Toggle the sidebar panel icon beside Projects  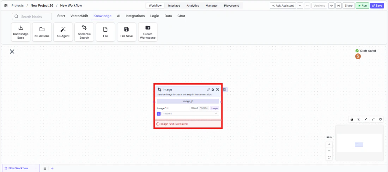pos(6,5)
